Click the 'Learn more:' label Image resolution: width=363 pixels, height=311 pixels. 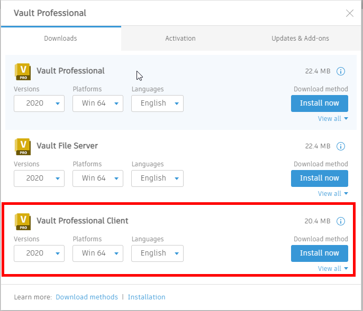[x=33, y=297]
